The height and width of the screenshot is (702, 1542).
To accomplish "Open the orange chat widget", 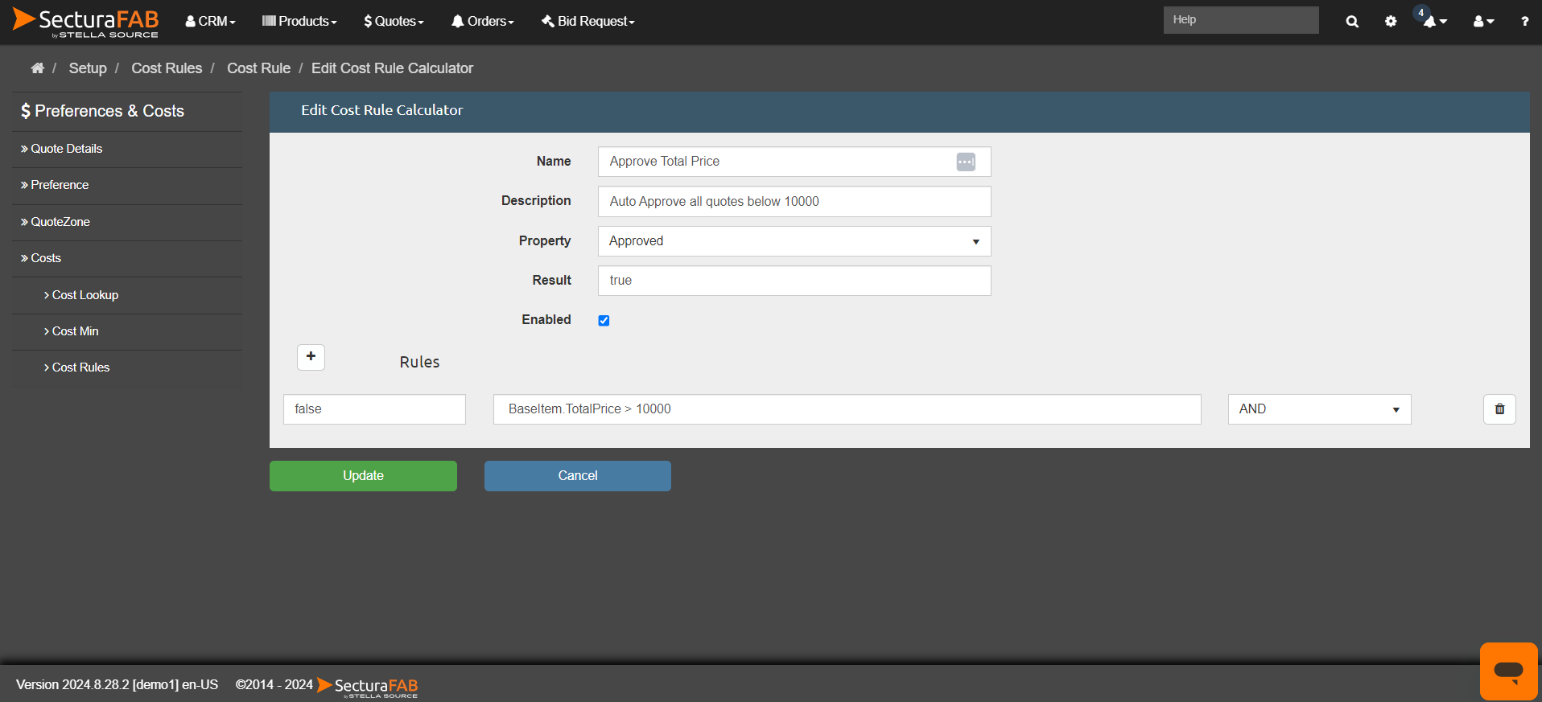I will tap(1508, 671).
